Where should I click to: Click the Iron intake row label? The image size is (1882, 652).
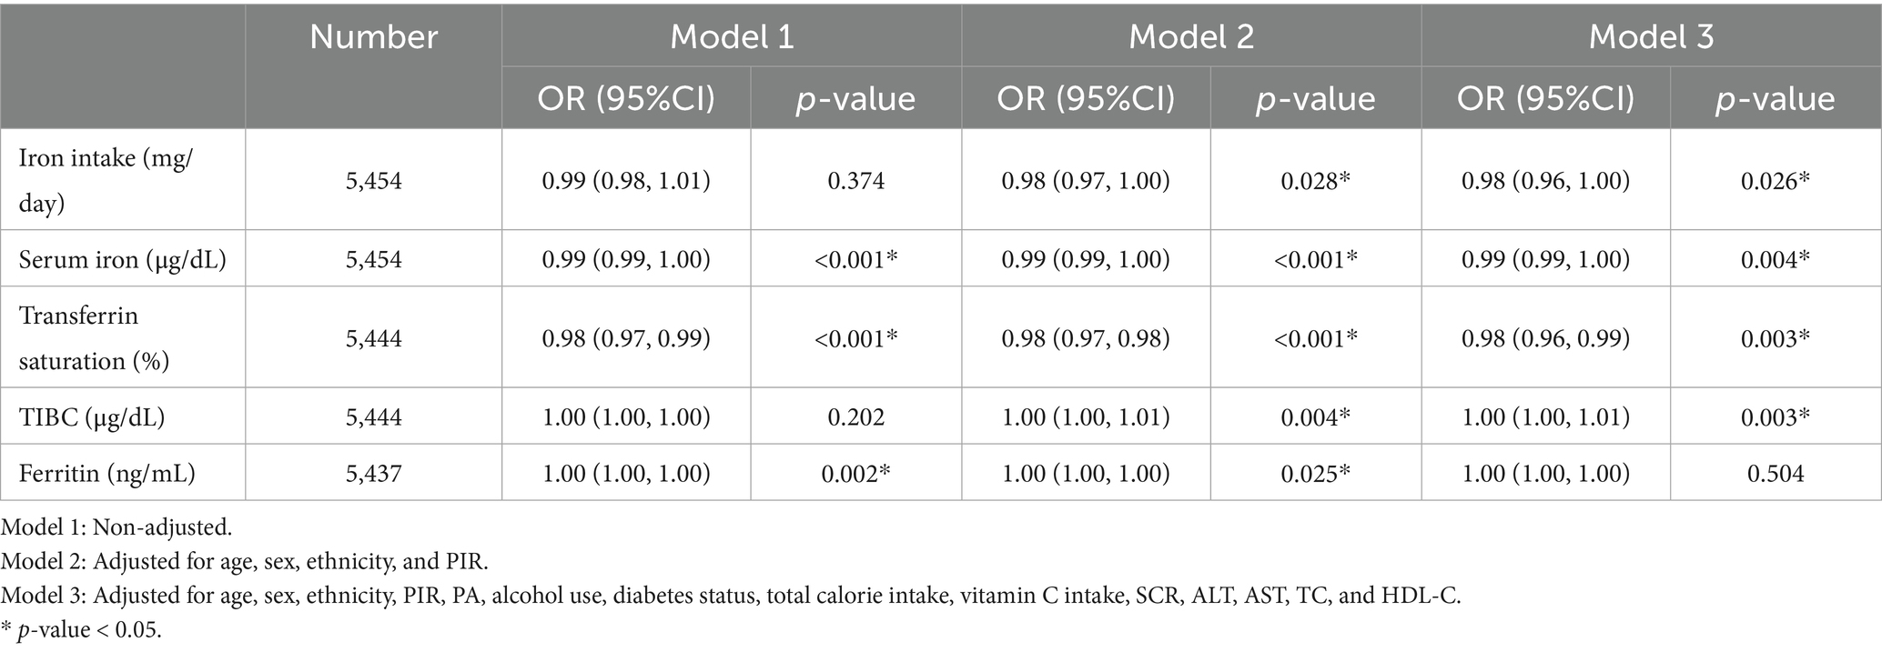105,180
